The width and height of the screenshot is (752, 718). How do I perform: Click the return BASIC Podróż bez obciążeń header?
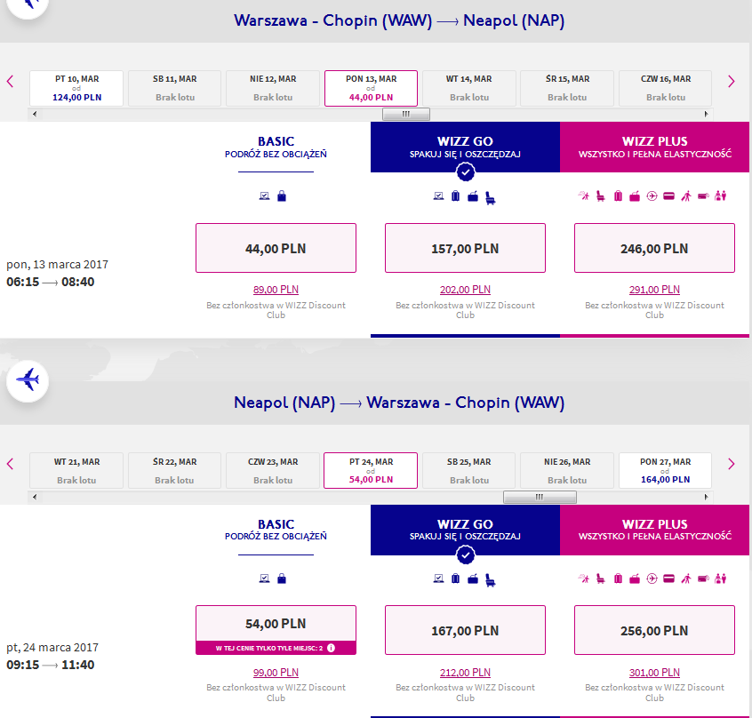point(276,530)
